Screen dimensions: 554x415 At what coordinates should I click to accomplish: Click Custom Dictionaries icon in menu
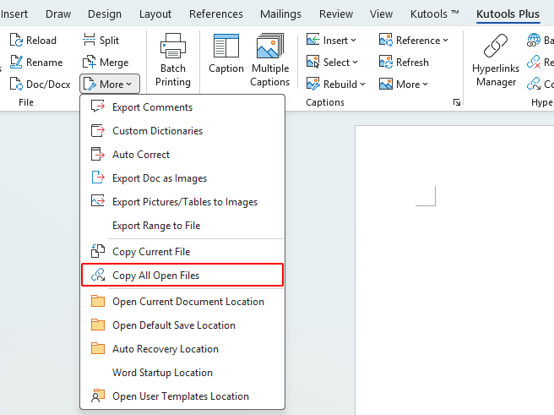coord(97,130)
